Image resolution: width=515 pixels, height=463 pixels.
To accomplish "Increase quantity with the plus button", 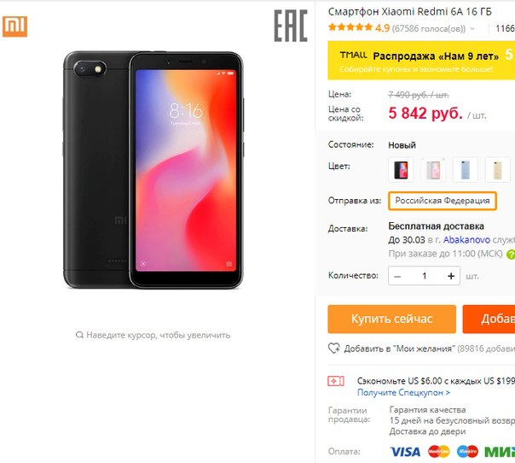I will (451, 276).
